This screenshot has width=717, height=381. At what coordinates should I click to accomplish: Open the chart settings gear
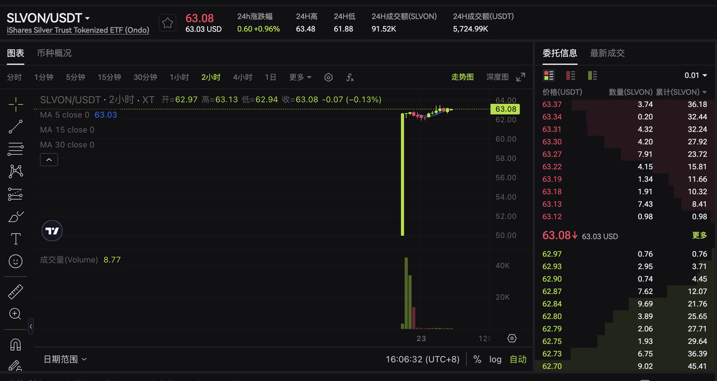point(328,77)
